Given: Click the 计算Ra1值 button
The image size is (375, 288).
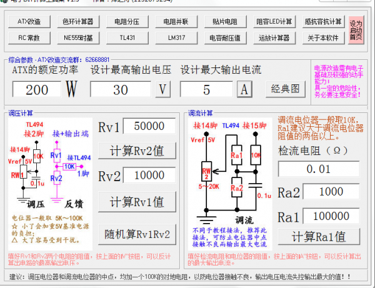Looking at the screenshot, I should coord(319,237).
